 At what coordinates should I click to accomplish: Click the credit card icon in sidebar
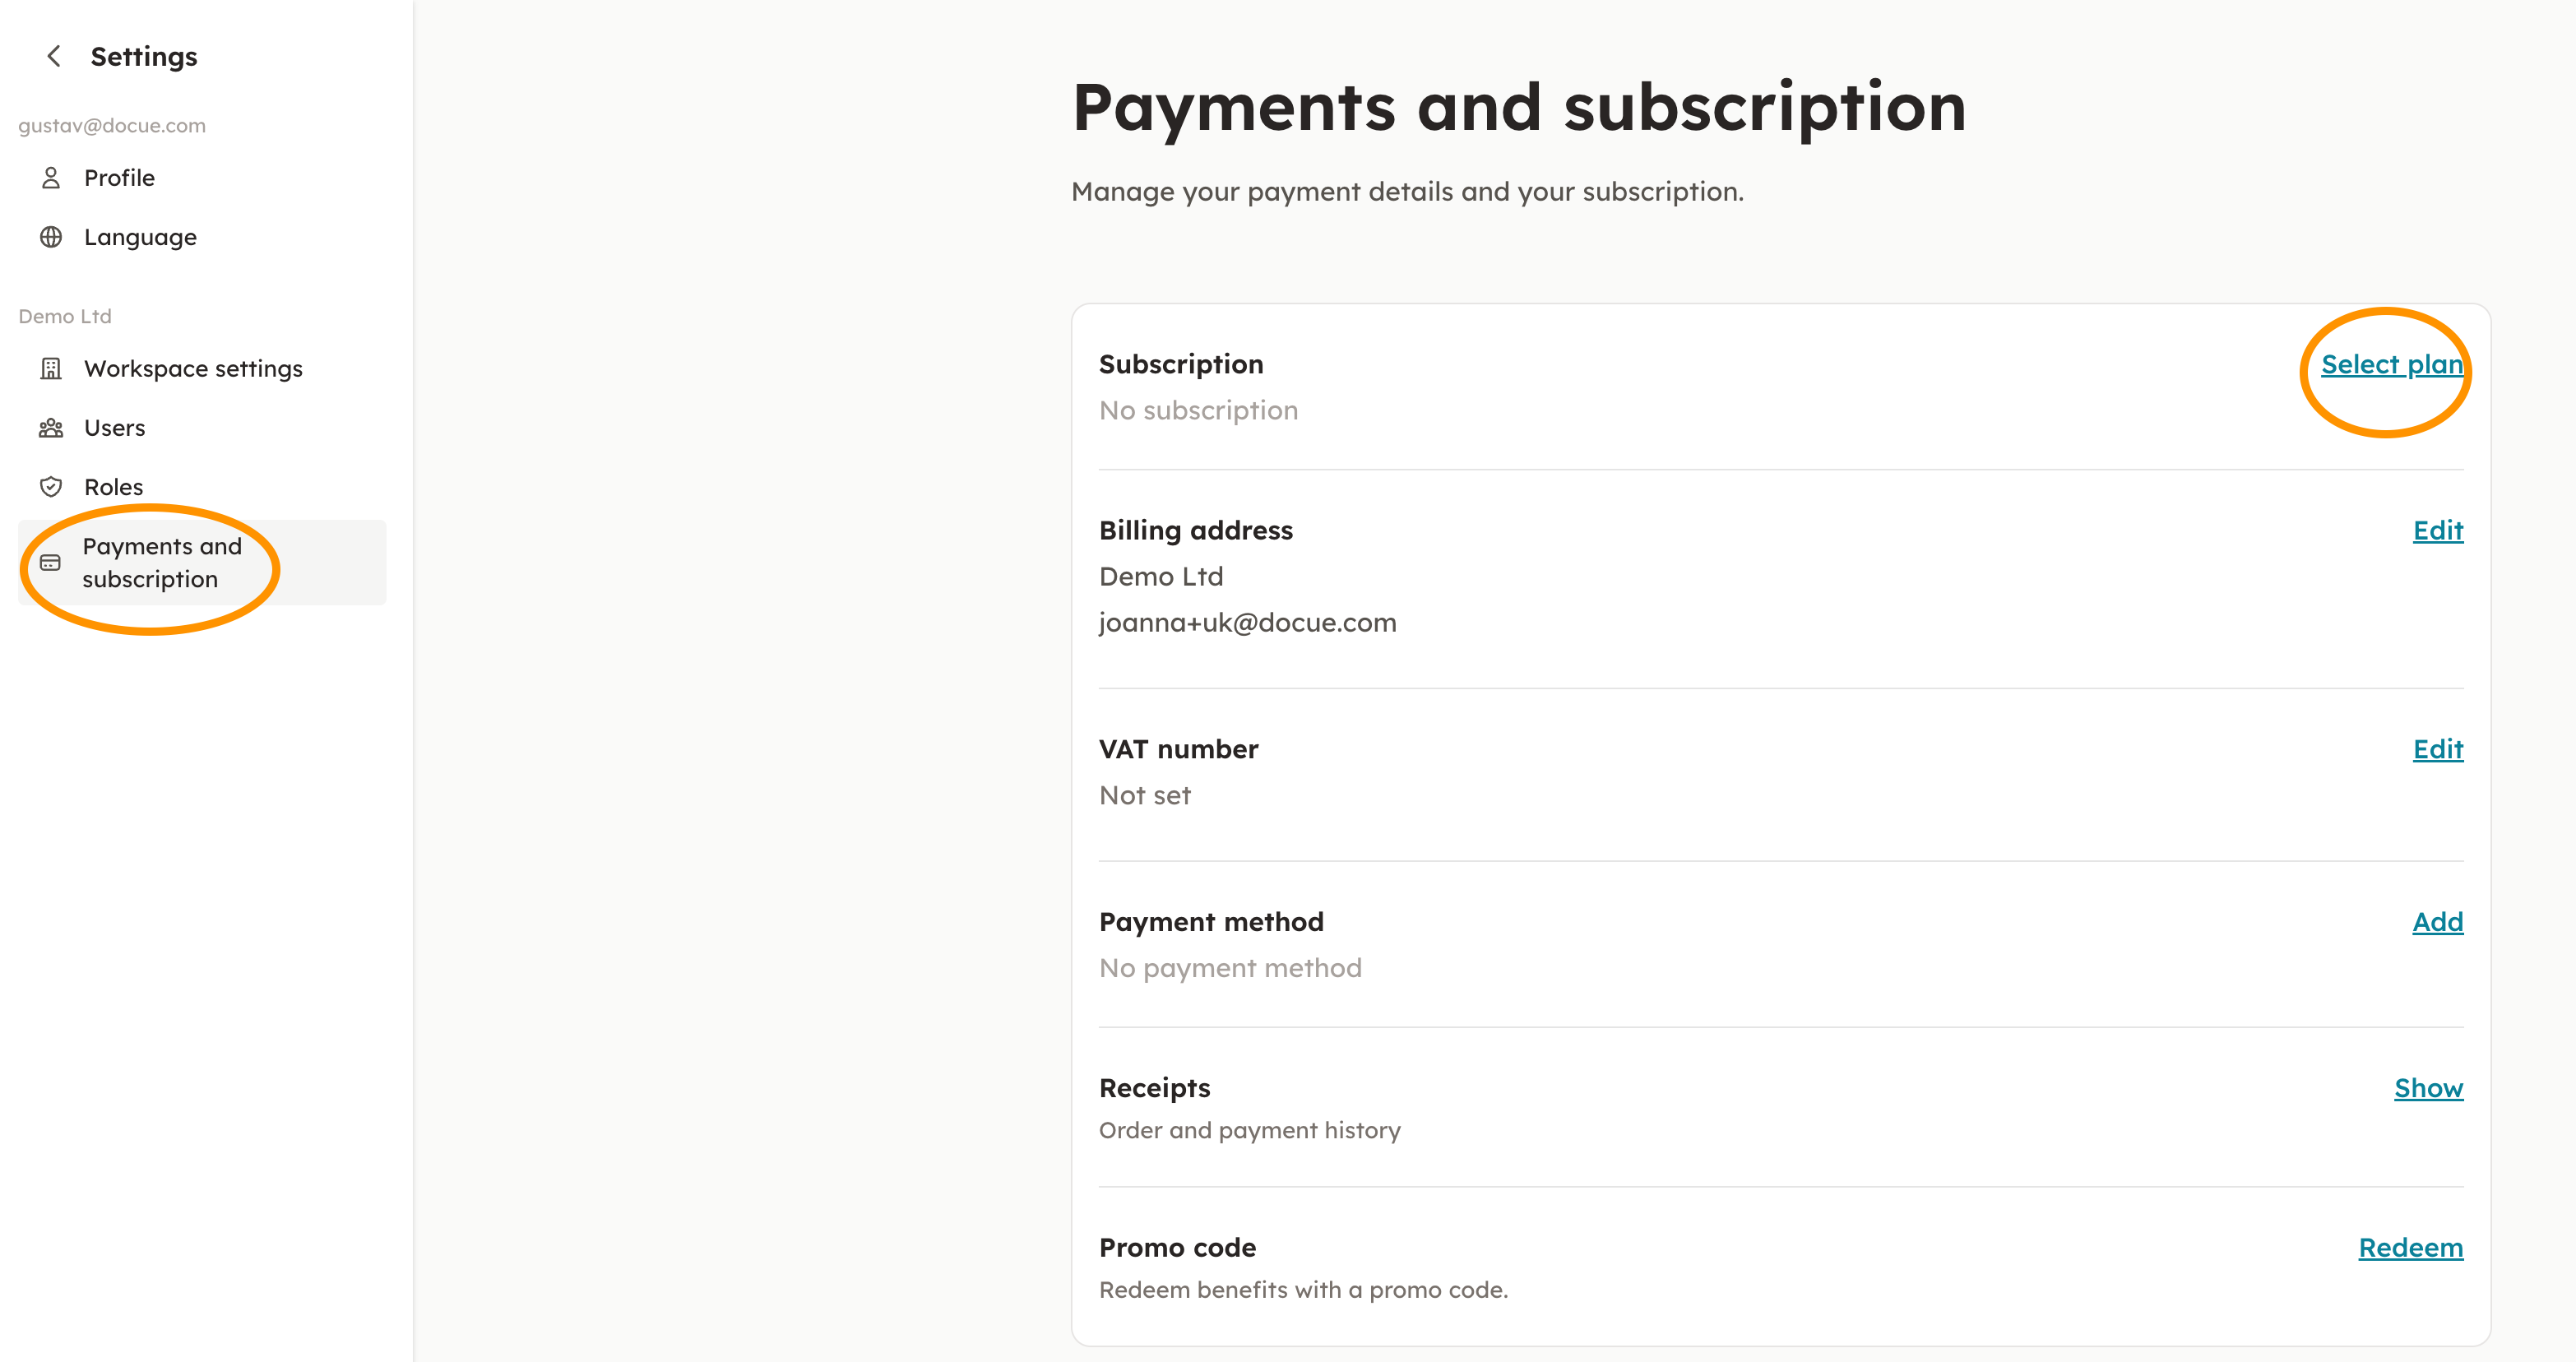click(x=50, y=563)
